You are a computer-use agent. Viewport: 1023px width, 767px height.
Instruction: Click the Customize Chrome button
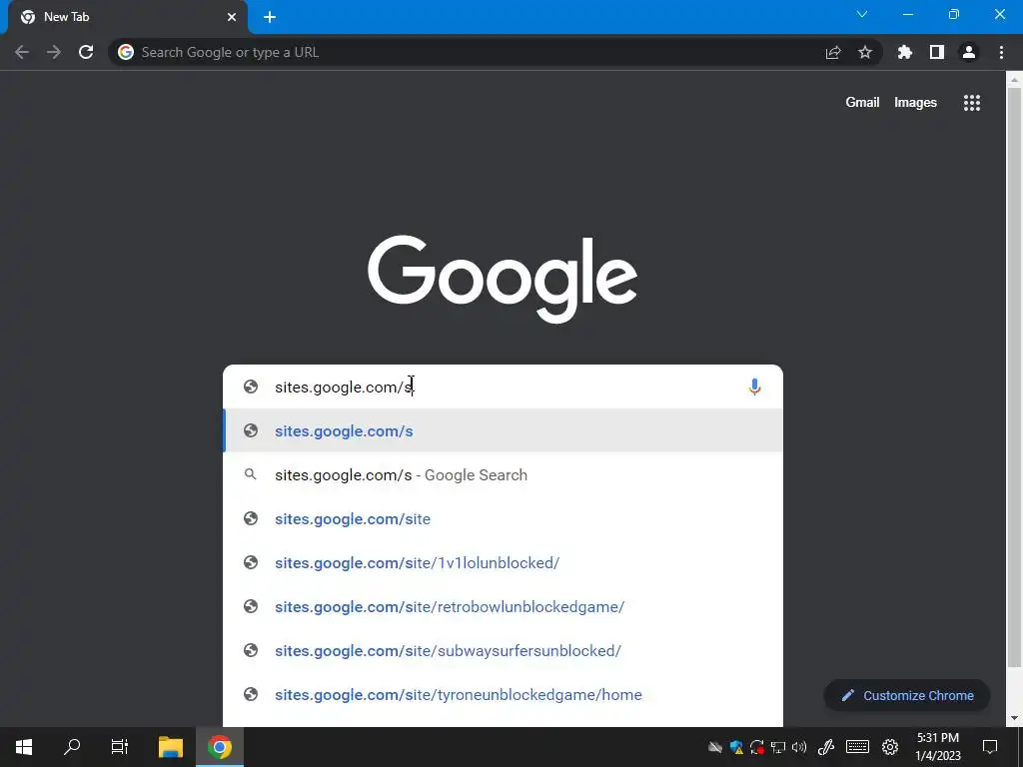pyautogui.click(x=907, y=695)
